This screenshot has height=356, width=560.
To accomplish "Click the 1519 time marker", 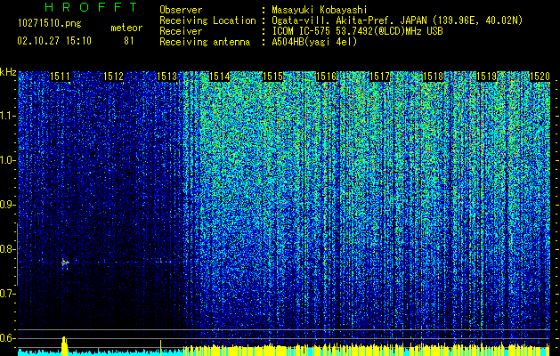I will pyautogui.click(x=486, y=77).
